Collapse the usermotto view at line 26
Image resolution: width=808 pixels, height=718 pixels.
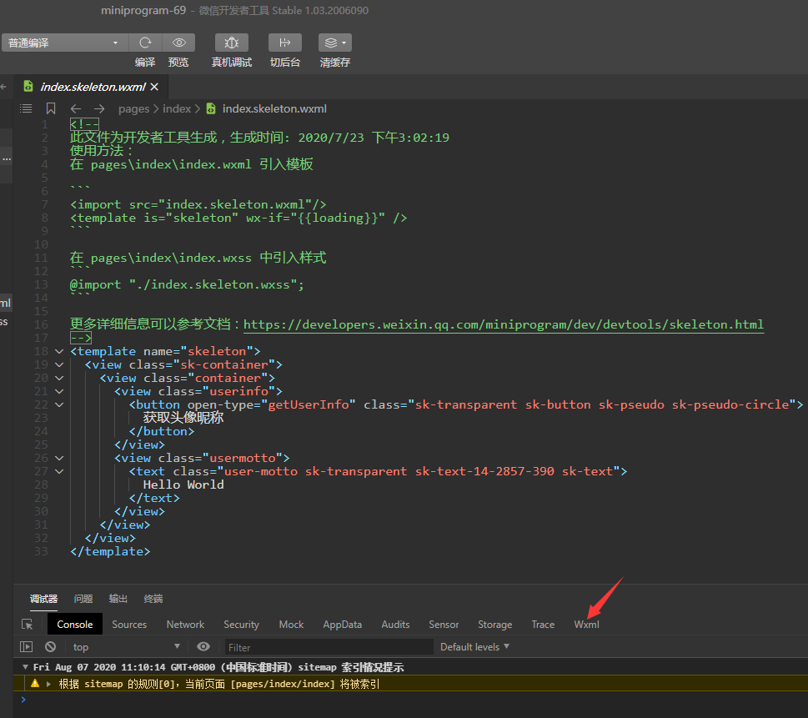(x=59, y=458)
